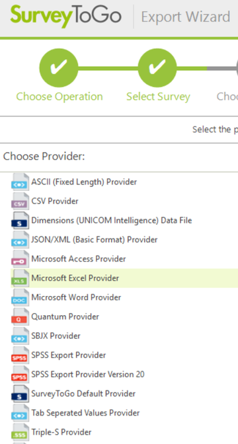Click the Dimensions Data File icon

click(20, 220)
